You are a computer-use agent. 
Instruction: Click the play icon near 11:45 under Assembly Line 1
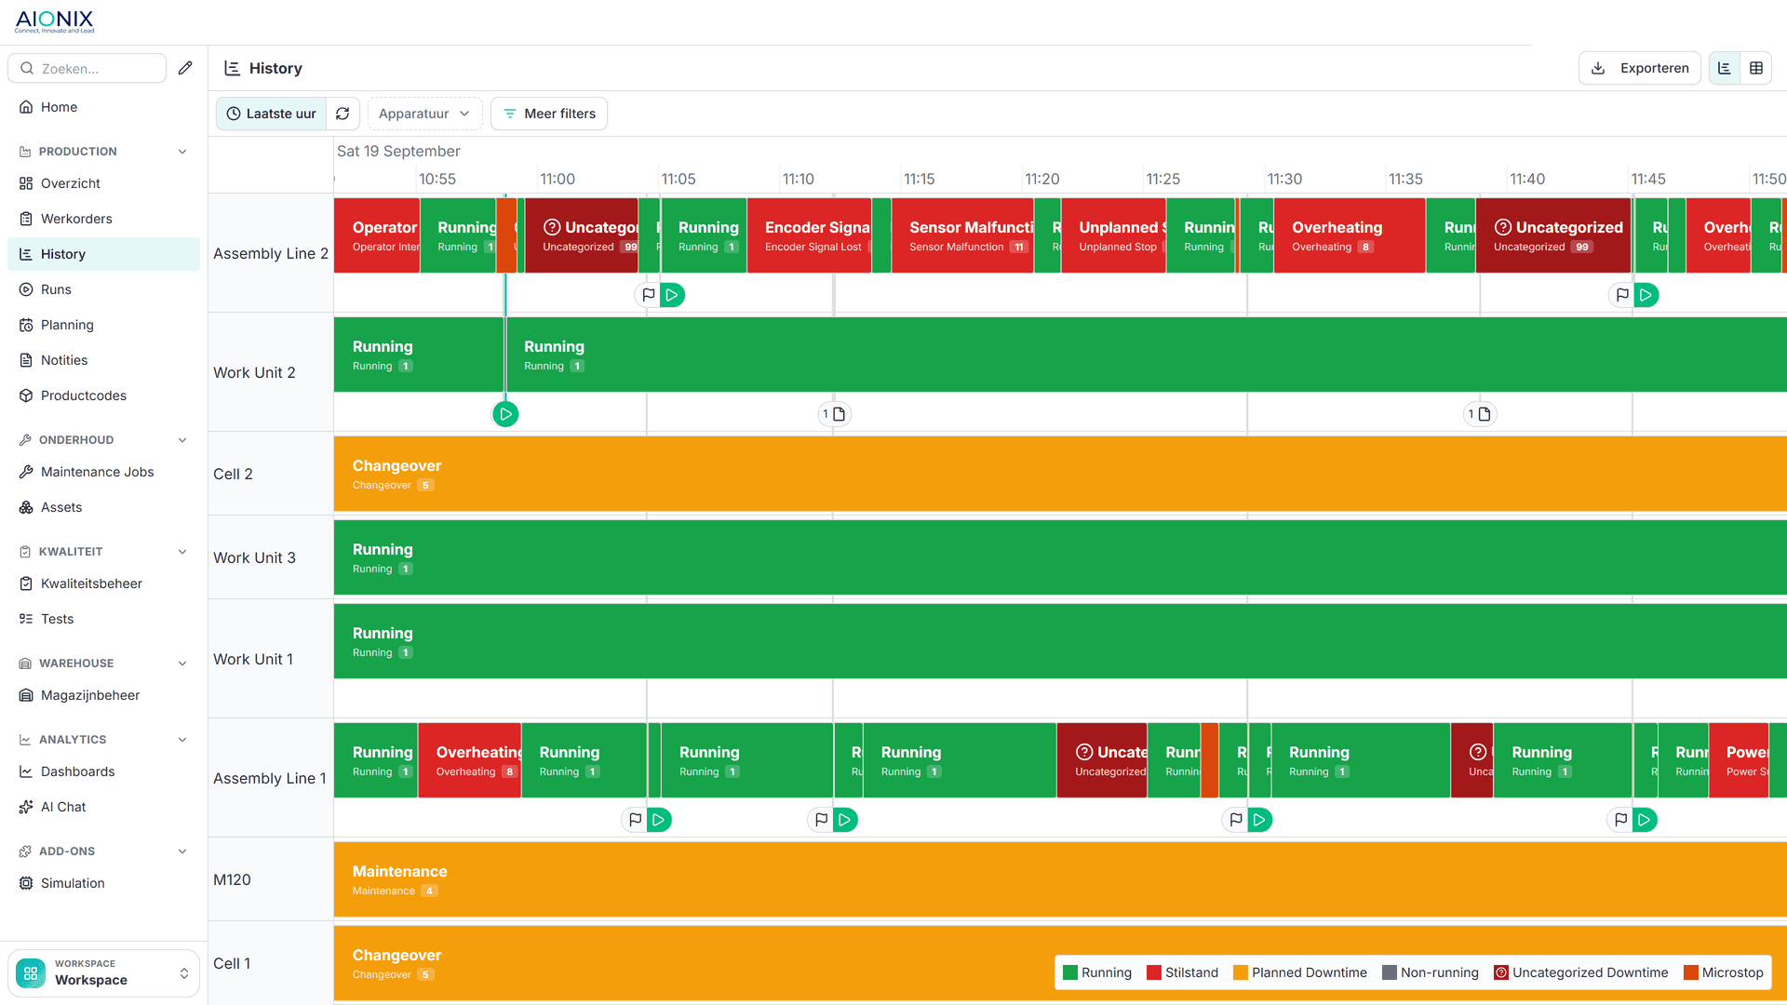pyautogui.click(x=1645, y=820)
